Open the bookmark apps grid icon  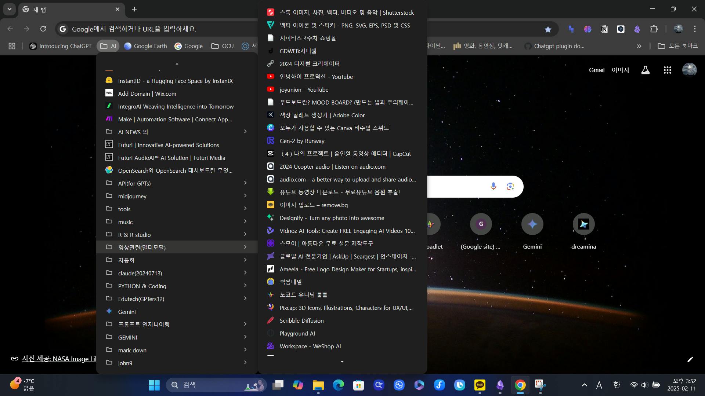[x=12, y=46]
